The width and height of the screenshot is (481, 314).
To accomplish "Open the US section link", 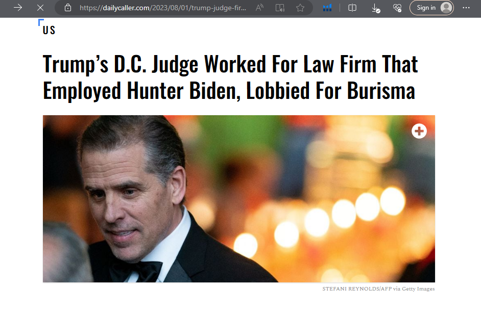I will click(49, 30).
